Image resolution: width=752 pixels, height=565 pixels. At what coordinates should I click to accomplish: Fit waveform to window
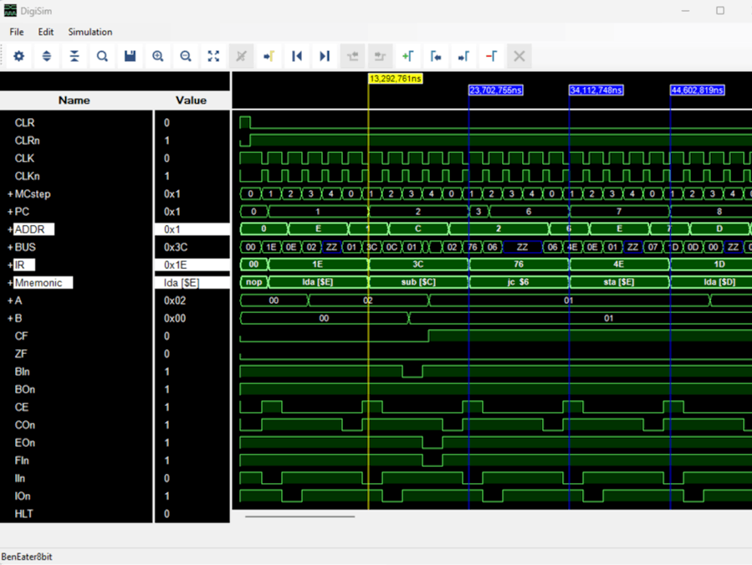coord(213,56)
